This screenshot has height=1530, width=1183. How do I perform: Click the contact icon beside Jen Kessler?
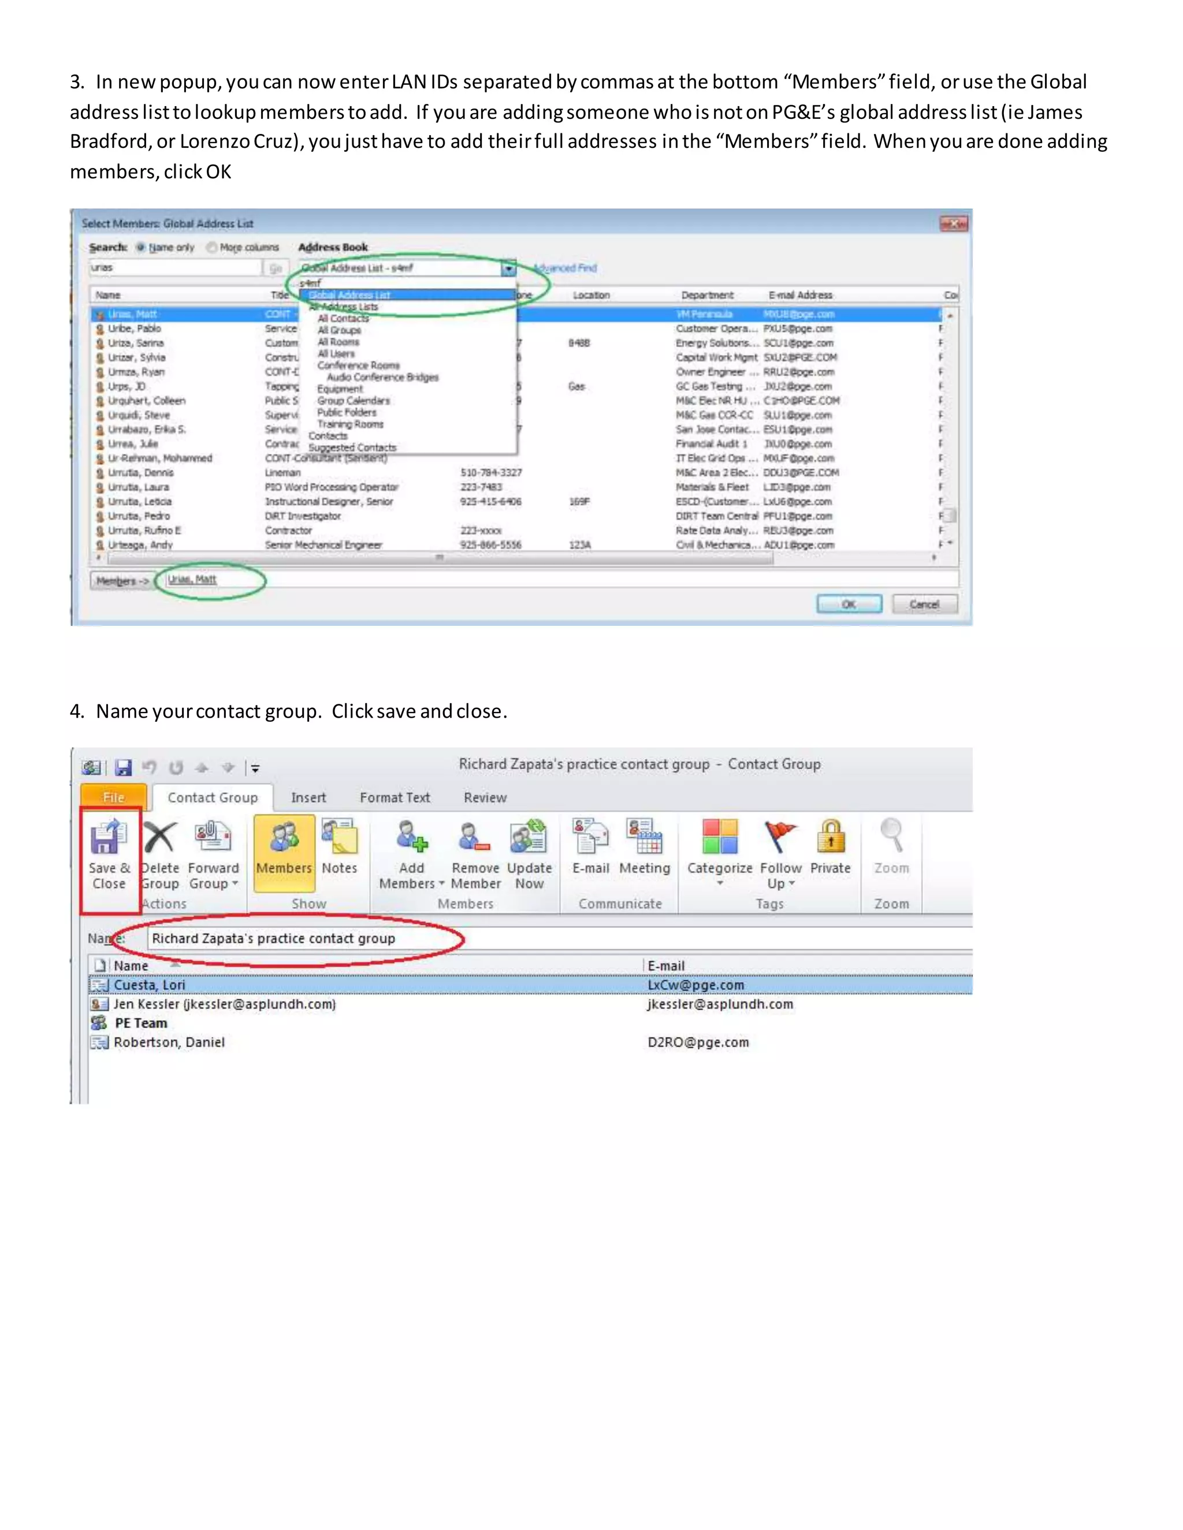pos(99,1004)
